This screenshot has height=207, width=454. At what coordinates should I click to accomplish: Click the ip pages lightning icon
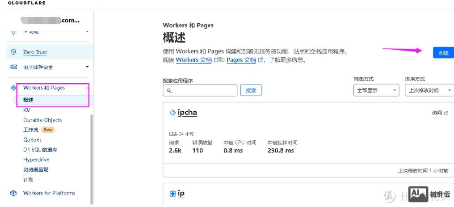(x=172, y=194)
